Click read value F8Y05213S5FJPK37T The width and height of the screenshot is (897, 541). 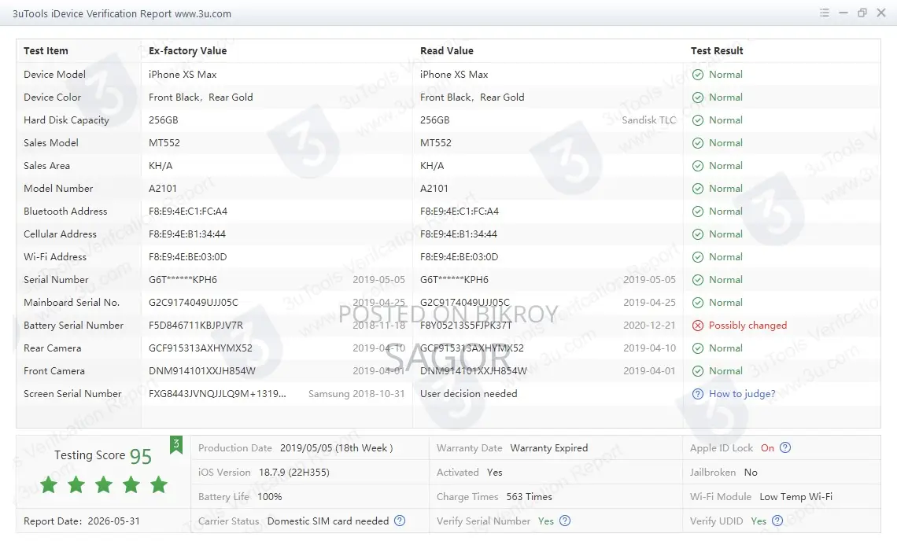tap(466, 325)
